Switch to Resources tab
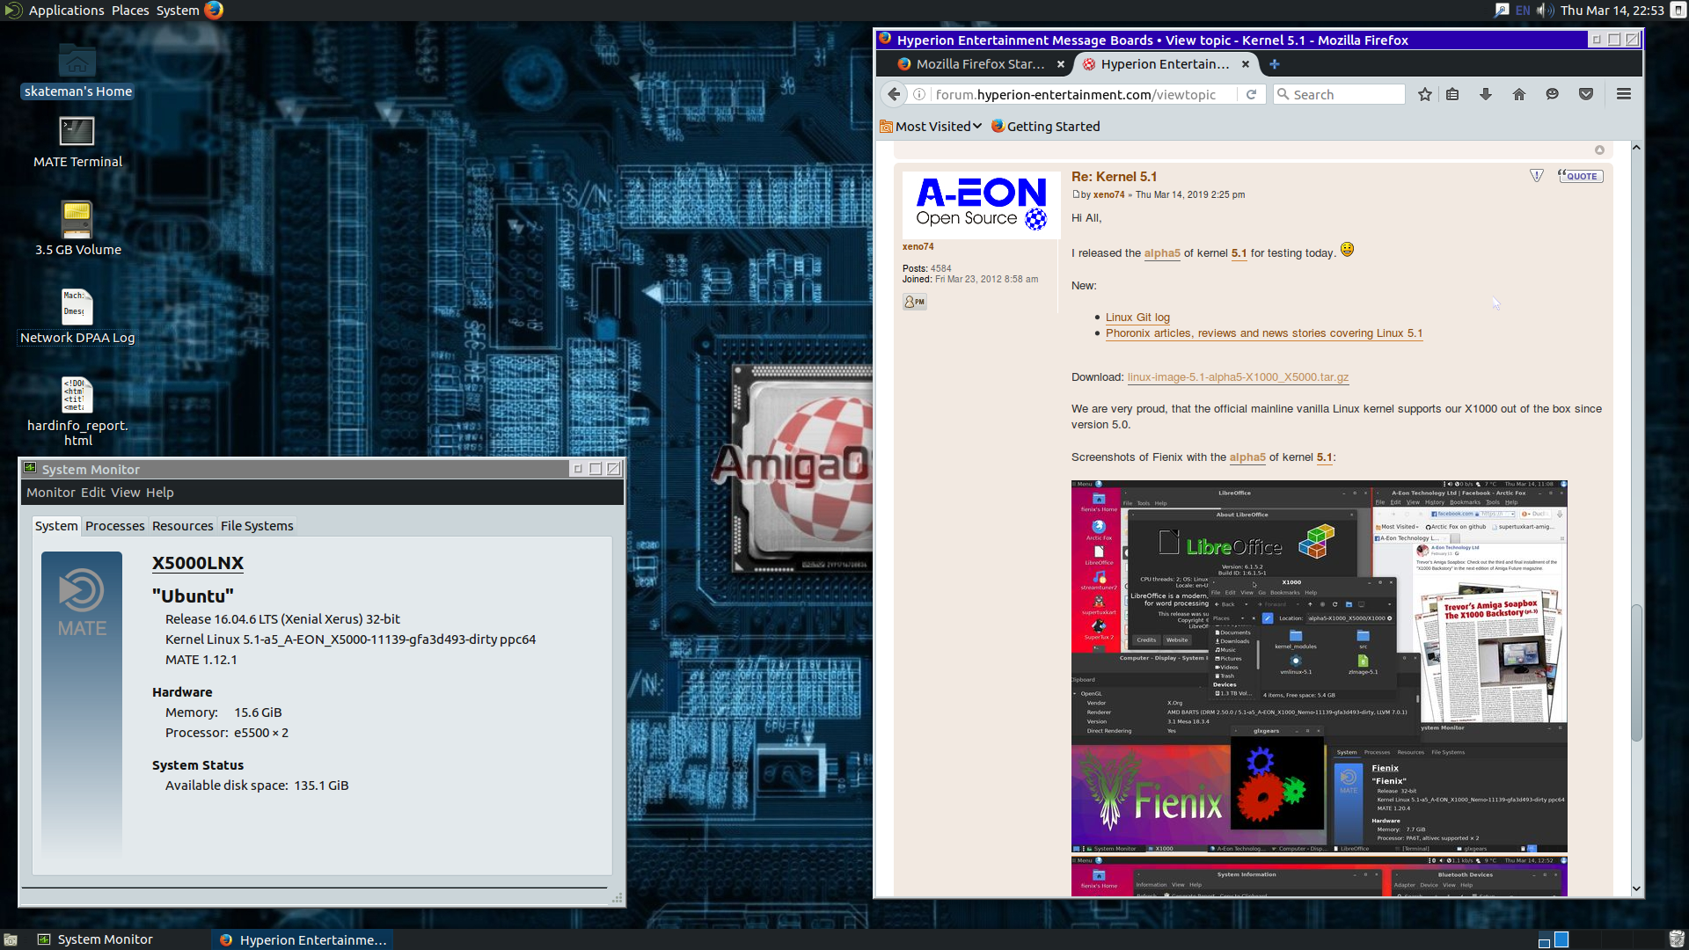This screenshot has width=1689, height=950. (x=183, y=526)
